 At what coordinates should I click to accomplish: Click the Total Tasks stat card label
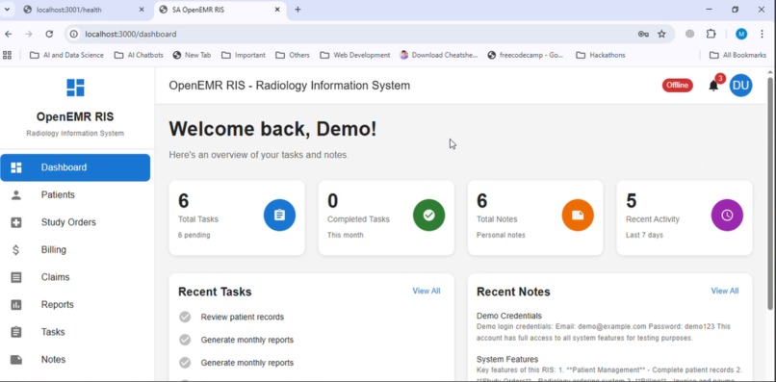pos(198,219)
